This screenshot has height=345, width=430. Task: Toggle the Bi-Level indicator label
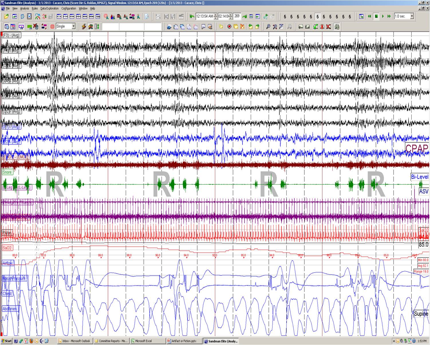[419, 177]
